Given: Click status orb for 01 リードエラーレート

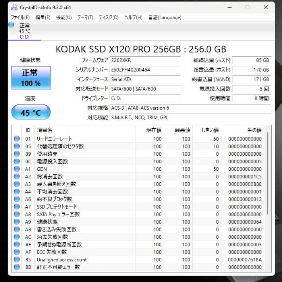Looking at the screenshot, I should coord(17,139).
